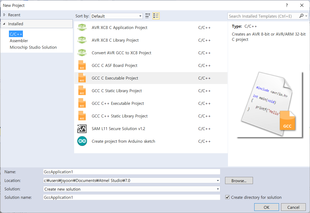Image resolution: width=310 pixels, height=213 pixels.
Task: Open search options dropdown arrow
Action: point(306,16)
